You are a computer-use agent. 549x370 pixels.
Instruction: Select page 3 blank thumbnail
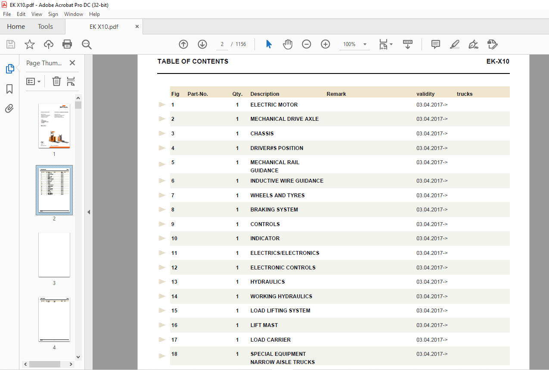pyautogui.click(x=54, y=255)
